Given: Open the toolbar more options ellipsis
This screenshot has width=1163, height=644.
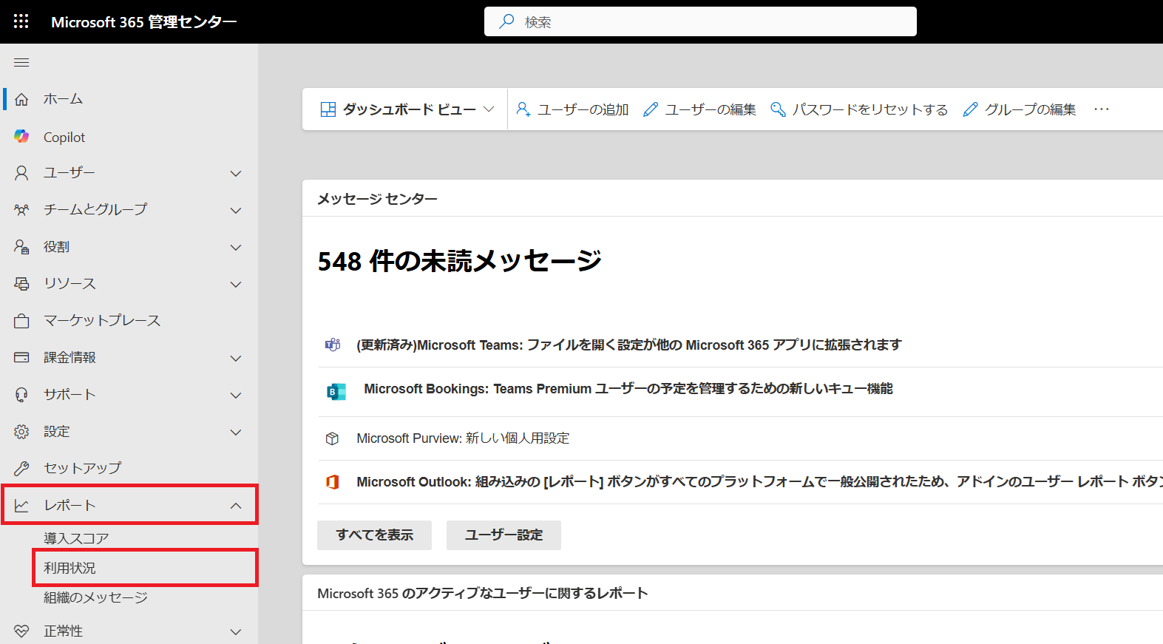Looking at the screenshot, I should click(x=1102, y=109).
